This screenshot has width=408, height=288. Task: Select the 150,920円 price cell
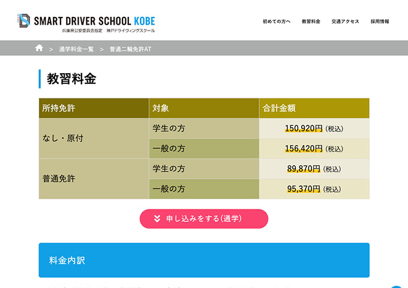point(314,128)
